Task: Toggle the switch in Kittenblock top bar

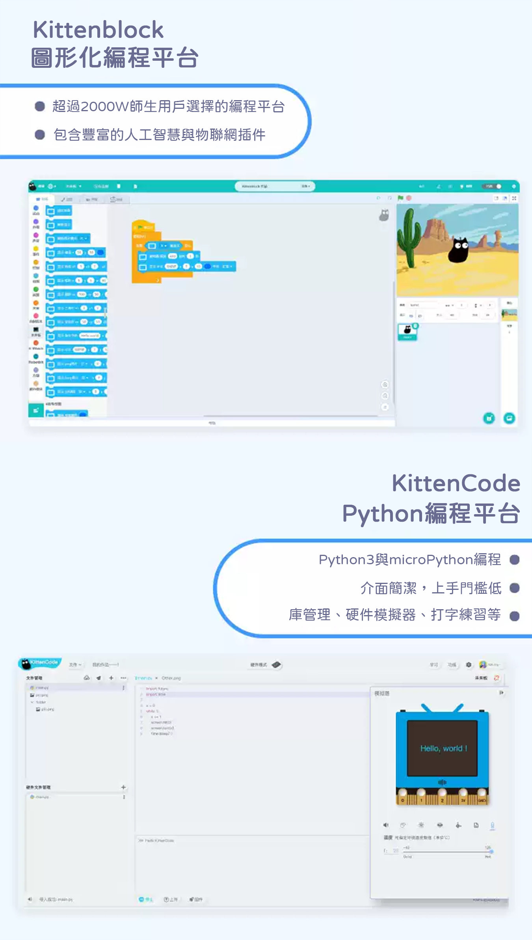Action: (493, 186)
